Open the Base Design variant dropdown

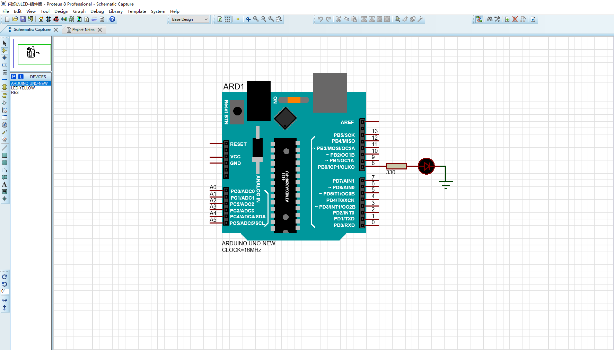pyautogui.click(x=190, y=19)
